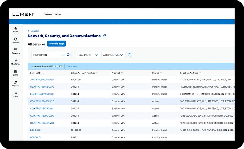Click address 6 BRAHAM ST, LONDON

tap(207, 94)
